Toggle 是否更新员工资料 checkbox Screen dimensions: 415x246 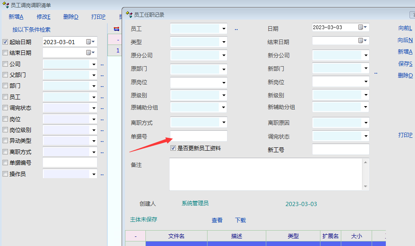(x=173, y=148)
